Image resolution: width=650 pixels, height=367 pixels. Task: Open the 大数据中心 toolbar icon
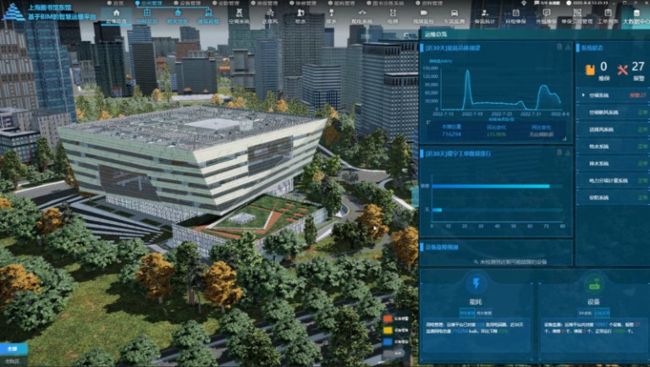pos(635,14)
